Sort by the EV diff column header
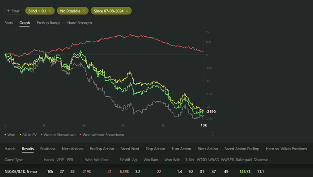Viewport: 313px width, 177px height. [x=125, y=160]
